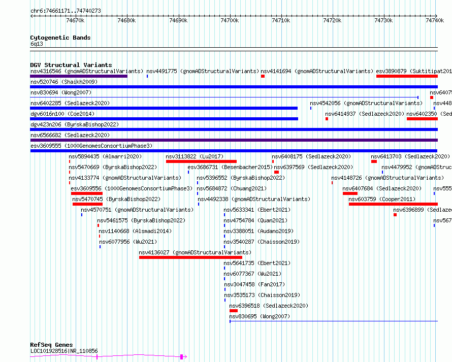The width and height of the screenshot is (452, 362).
Task: Click nsv4133774 (gnomADStructuralVariants) label
Action: pos(125,178)
